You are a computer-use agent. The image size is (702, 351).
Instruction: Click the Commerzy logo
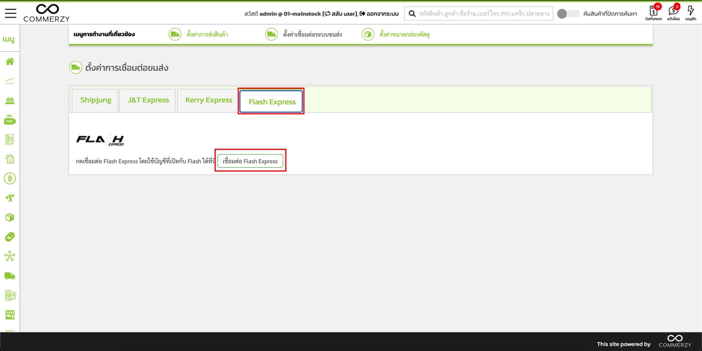(x=46, y=13)
